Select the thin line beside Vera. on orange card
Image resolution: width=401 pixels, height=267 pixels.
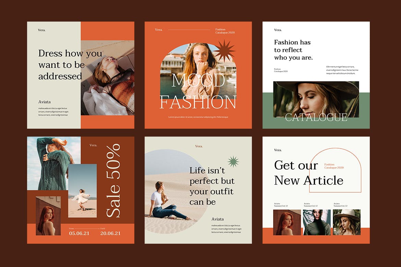189,30
